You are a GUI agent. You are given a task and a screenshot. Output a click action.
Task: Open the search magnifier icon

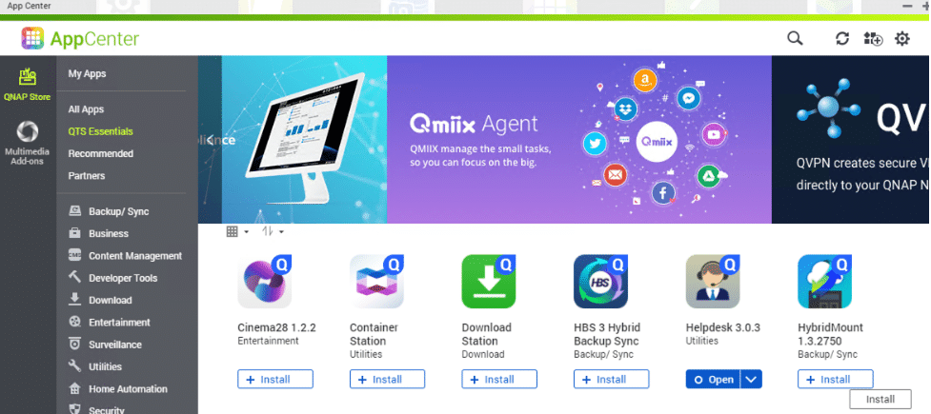coord(795,39)
